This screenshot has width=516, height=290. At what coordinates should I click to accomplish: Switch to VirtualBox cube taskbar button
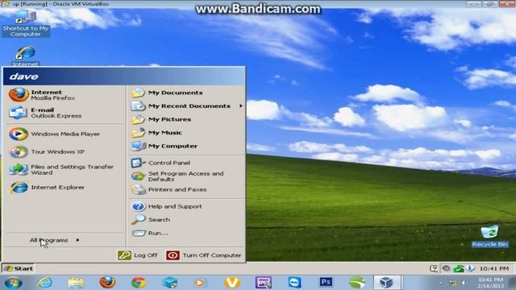point(387,283)
